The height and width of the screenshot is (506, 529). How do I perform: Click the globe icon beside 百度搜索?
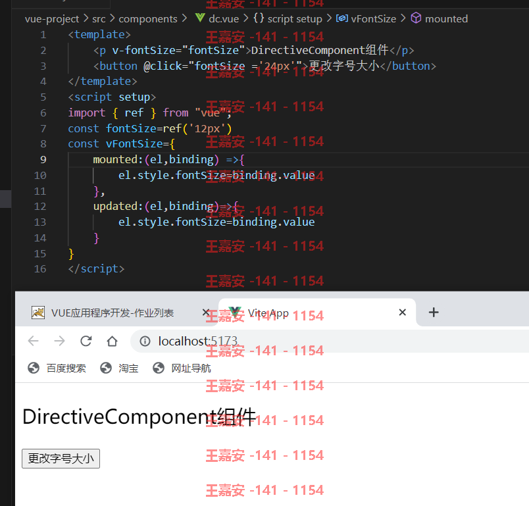click(34, 368)
